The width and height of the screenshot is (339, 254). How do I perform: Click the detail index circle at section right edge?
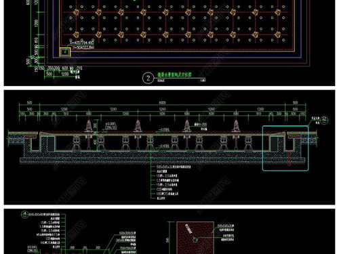324,119
